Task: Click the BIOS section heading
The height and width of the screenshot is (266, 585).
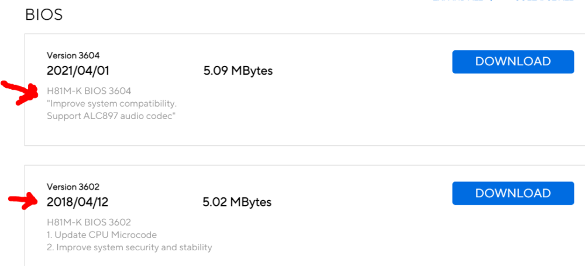Action: 44,15
